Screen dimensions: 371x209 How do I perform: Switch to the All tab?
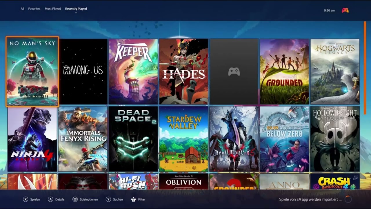click(22, 9)
